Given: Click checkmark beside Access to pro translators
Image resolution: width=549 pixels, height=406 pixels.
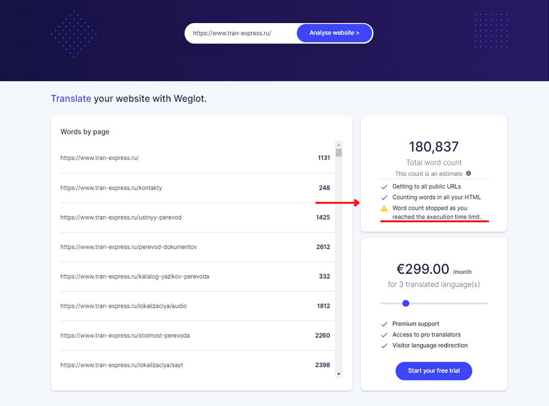Looking at the screenshot, I should coord(384,335).
